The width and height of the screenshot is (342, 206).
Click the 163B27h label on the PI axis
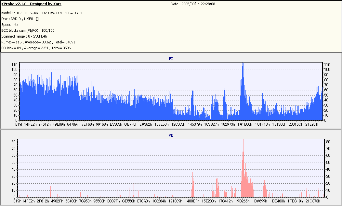211,124
